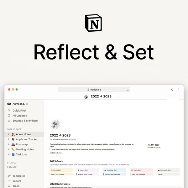188x188 pixels.
Task: Open the Fitness Goal card
Action: coord(61,170)
